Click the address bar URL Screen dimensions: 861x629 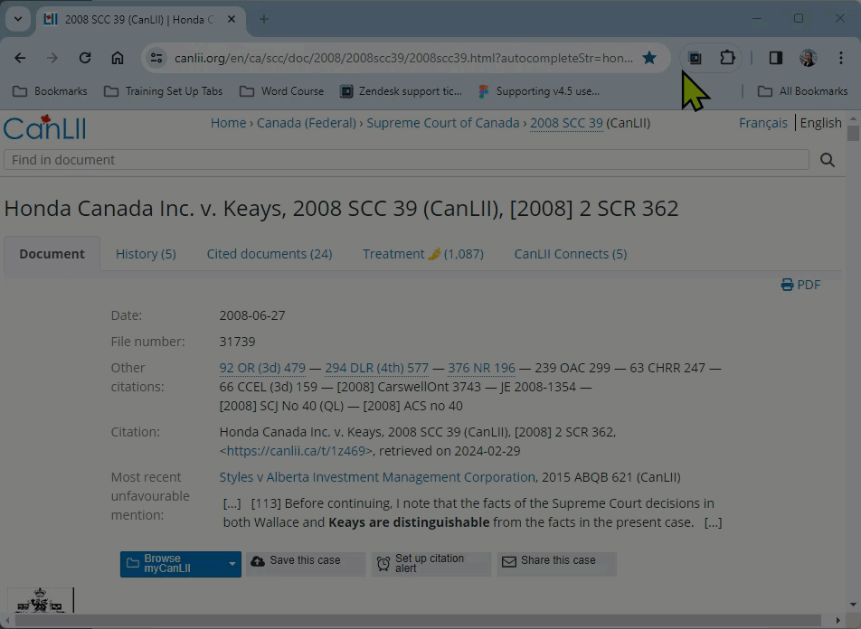click(x=403, y=58)
